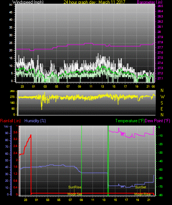Click the 24 hour graph day title

tap(94, 2)
